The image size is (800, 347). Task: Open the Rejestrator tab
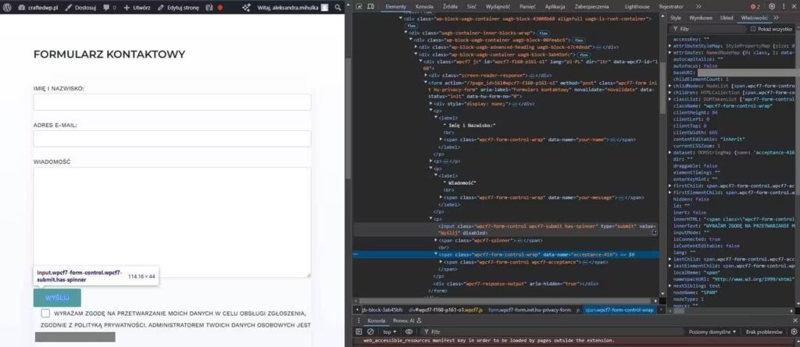tap(671, 6)
